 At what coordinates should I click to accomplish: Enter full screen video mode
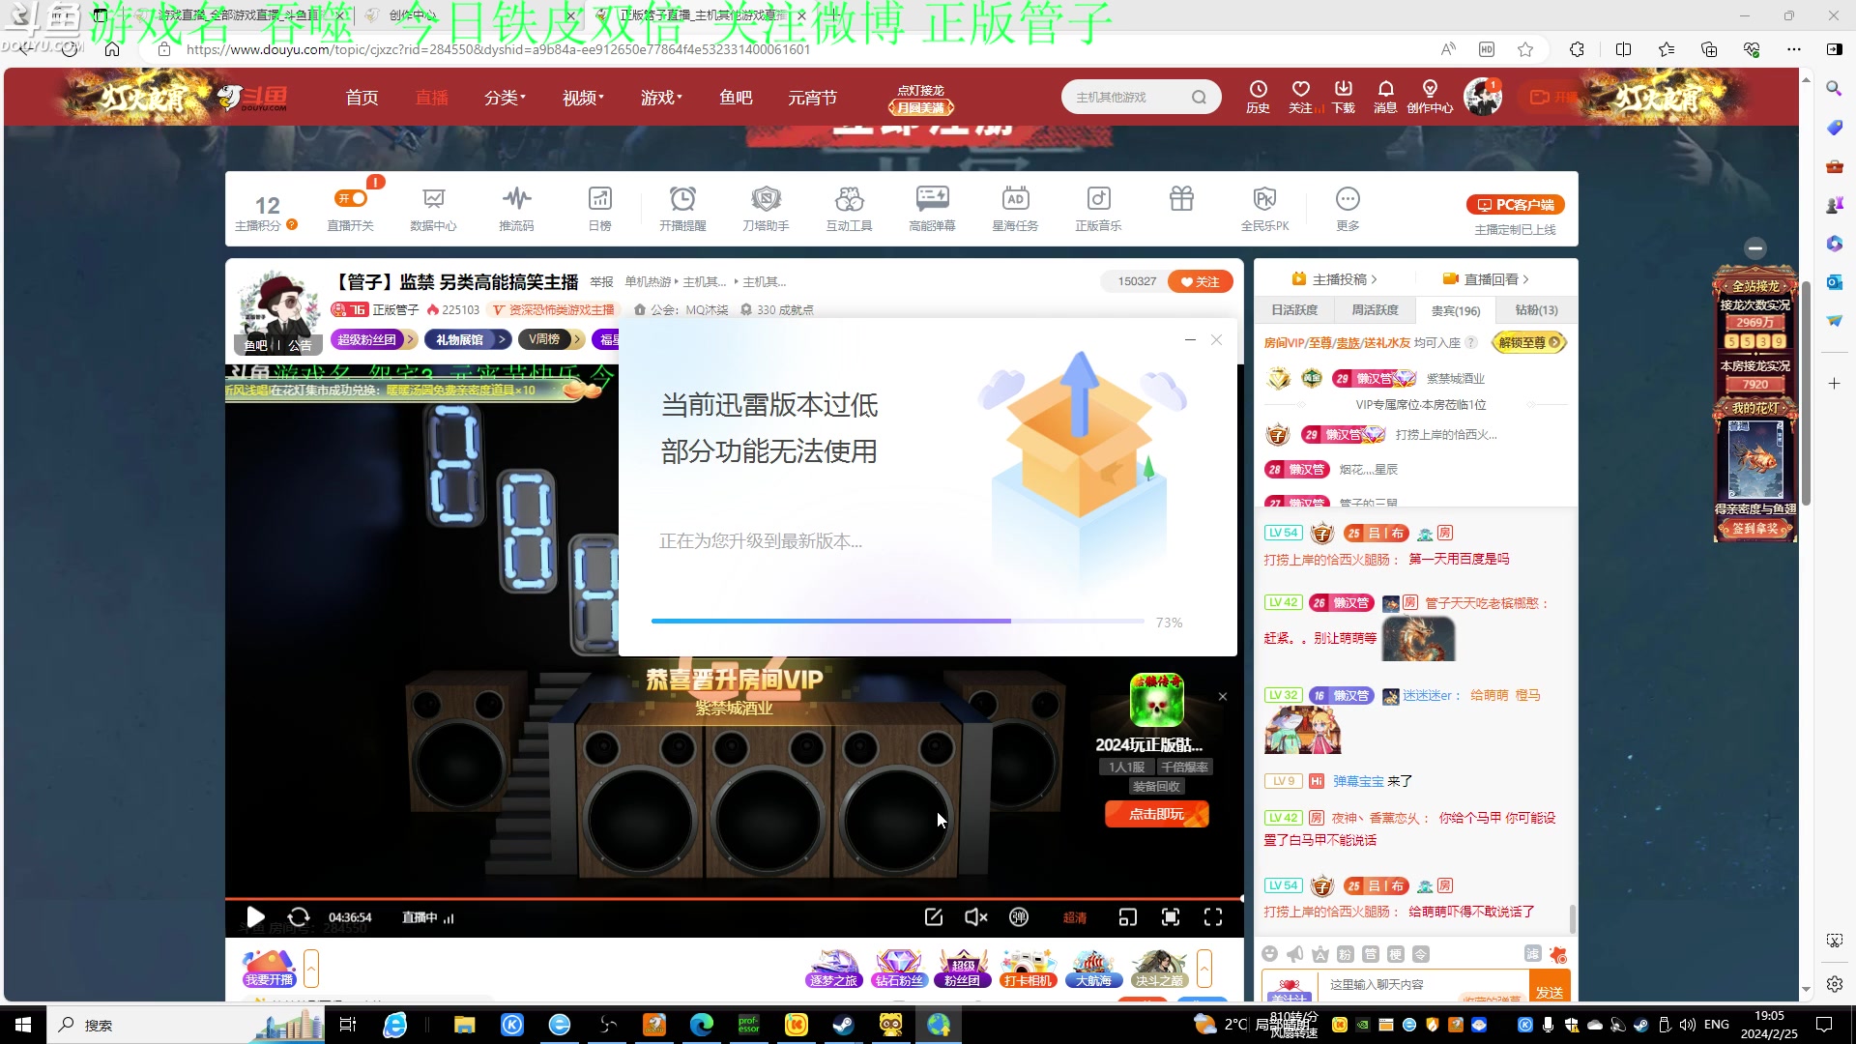point(1213,916)
